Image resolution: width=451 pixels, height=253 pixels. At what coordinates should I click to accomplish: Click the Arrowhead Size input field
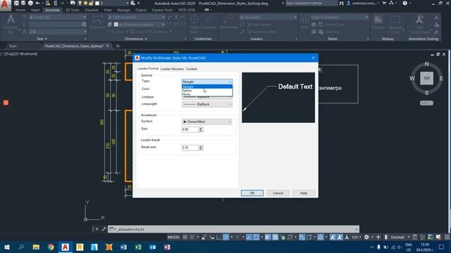pos(190,129)
